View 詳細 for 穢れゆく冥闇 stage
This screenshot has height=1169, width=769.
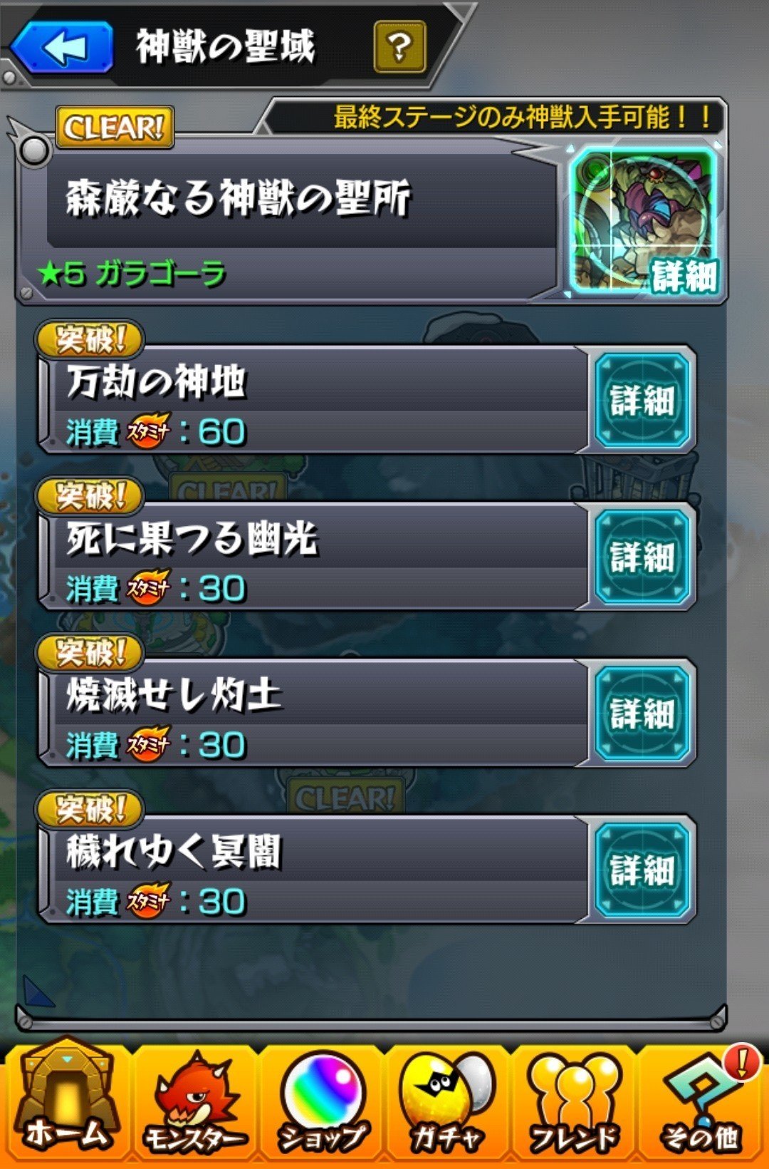tap(642, 871)
